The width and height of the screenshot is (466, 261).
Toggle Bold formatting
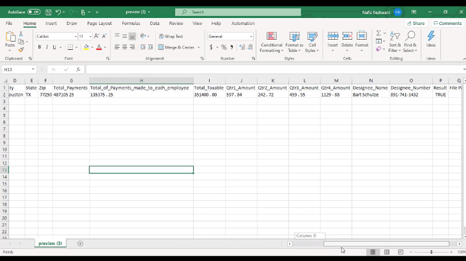coord(40,47)
